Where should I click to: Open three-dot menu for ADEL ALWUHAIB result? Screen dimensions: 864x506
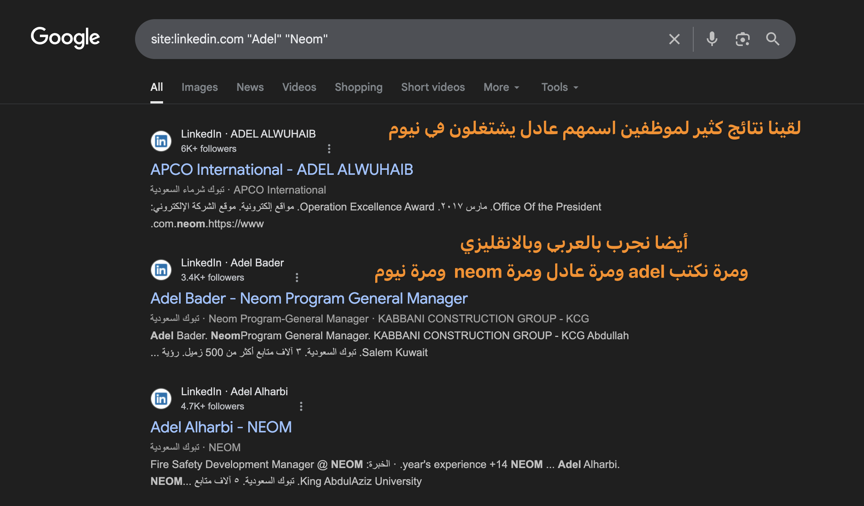coord(329,149)
